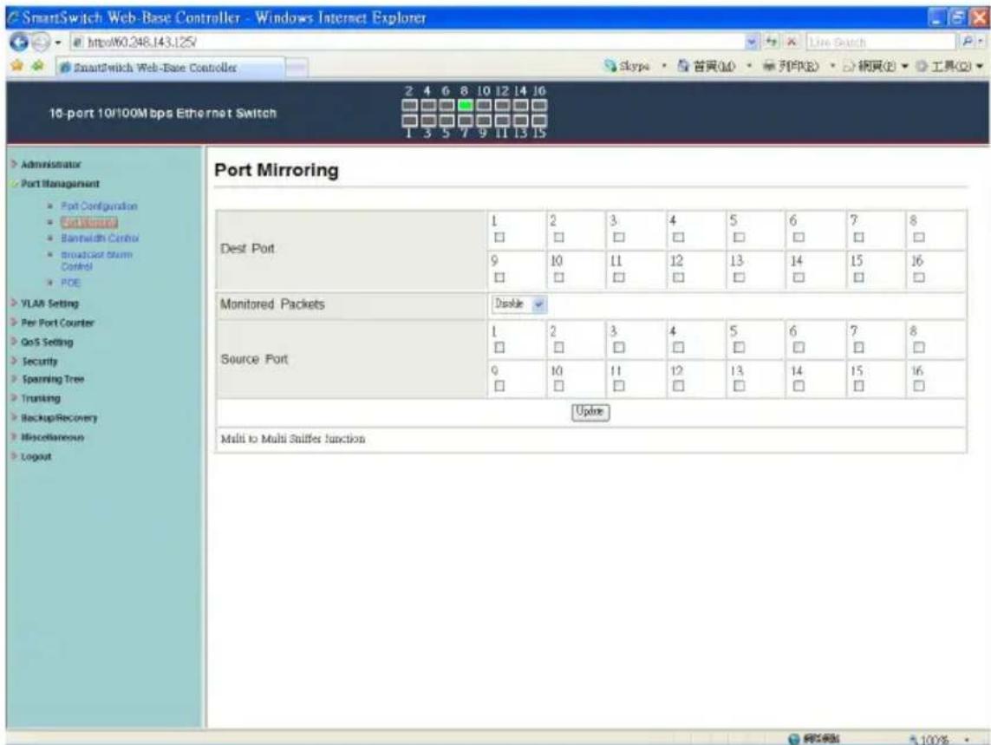Click the port 16 indicator icon

pyautogui.click(x=539, y=105)
